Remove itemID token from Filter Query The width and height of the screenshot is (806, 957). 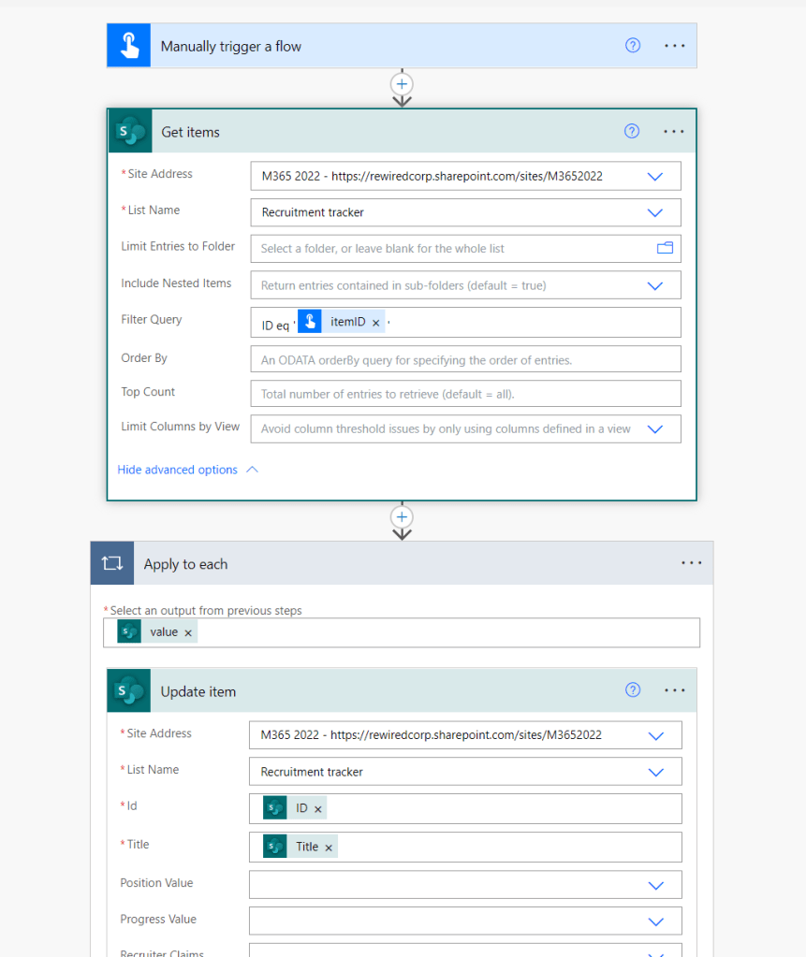coord(376,323)
